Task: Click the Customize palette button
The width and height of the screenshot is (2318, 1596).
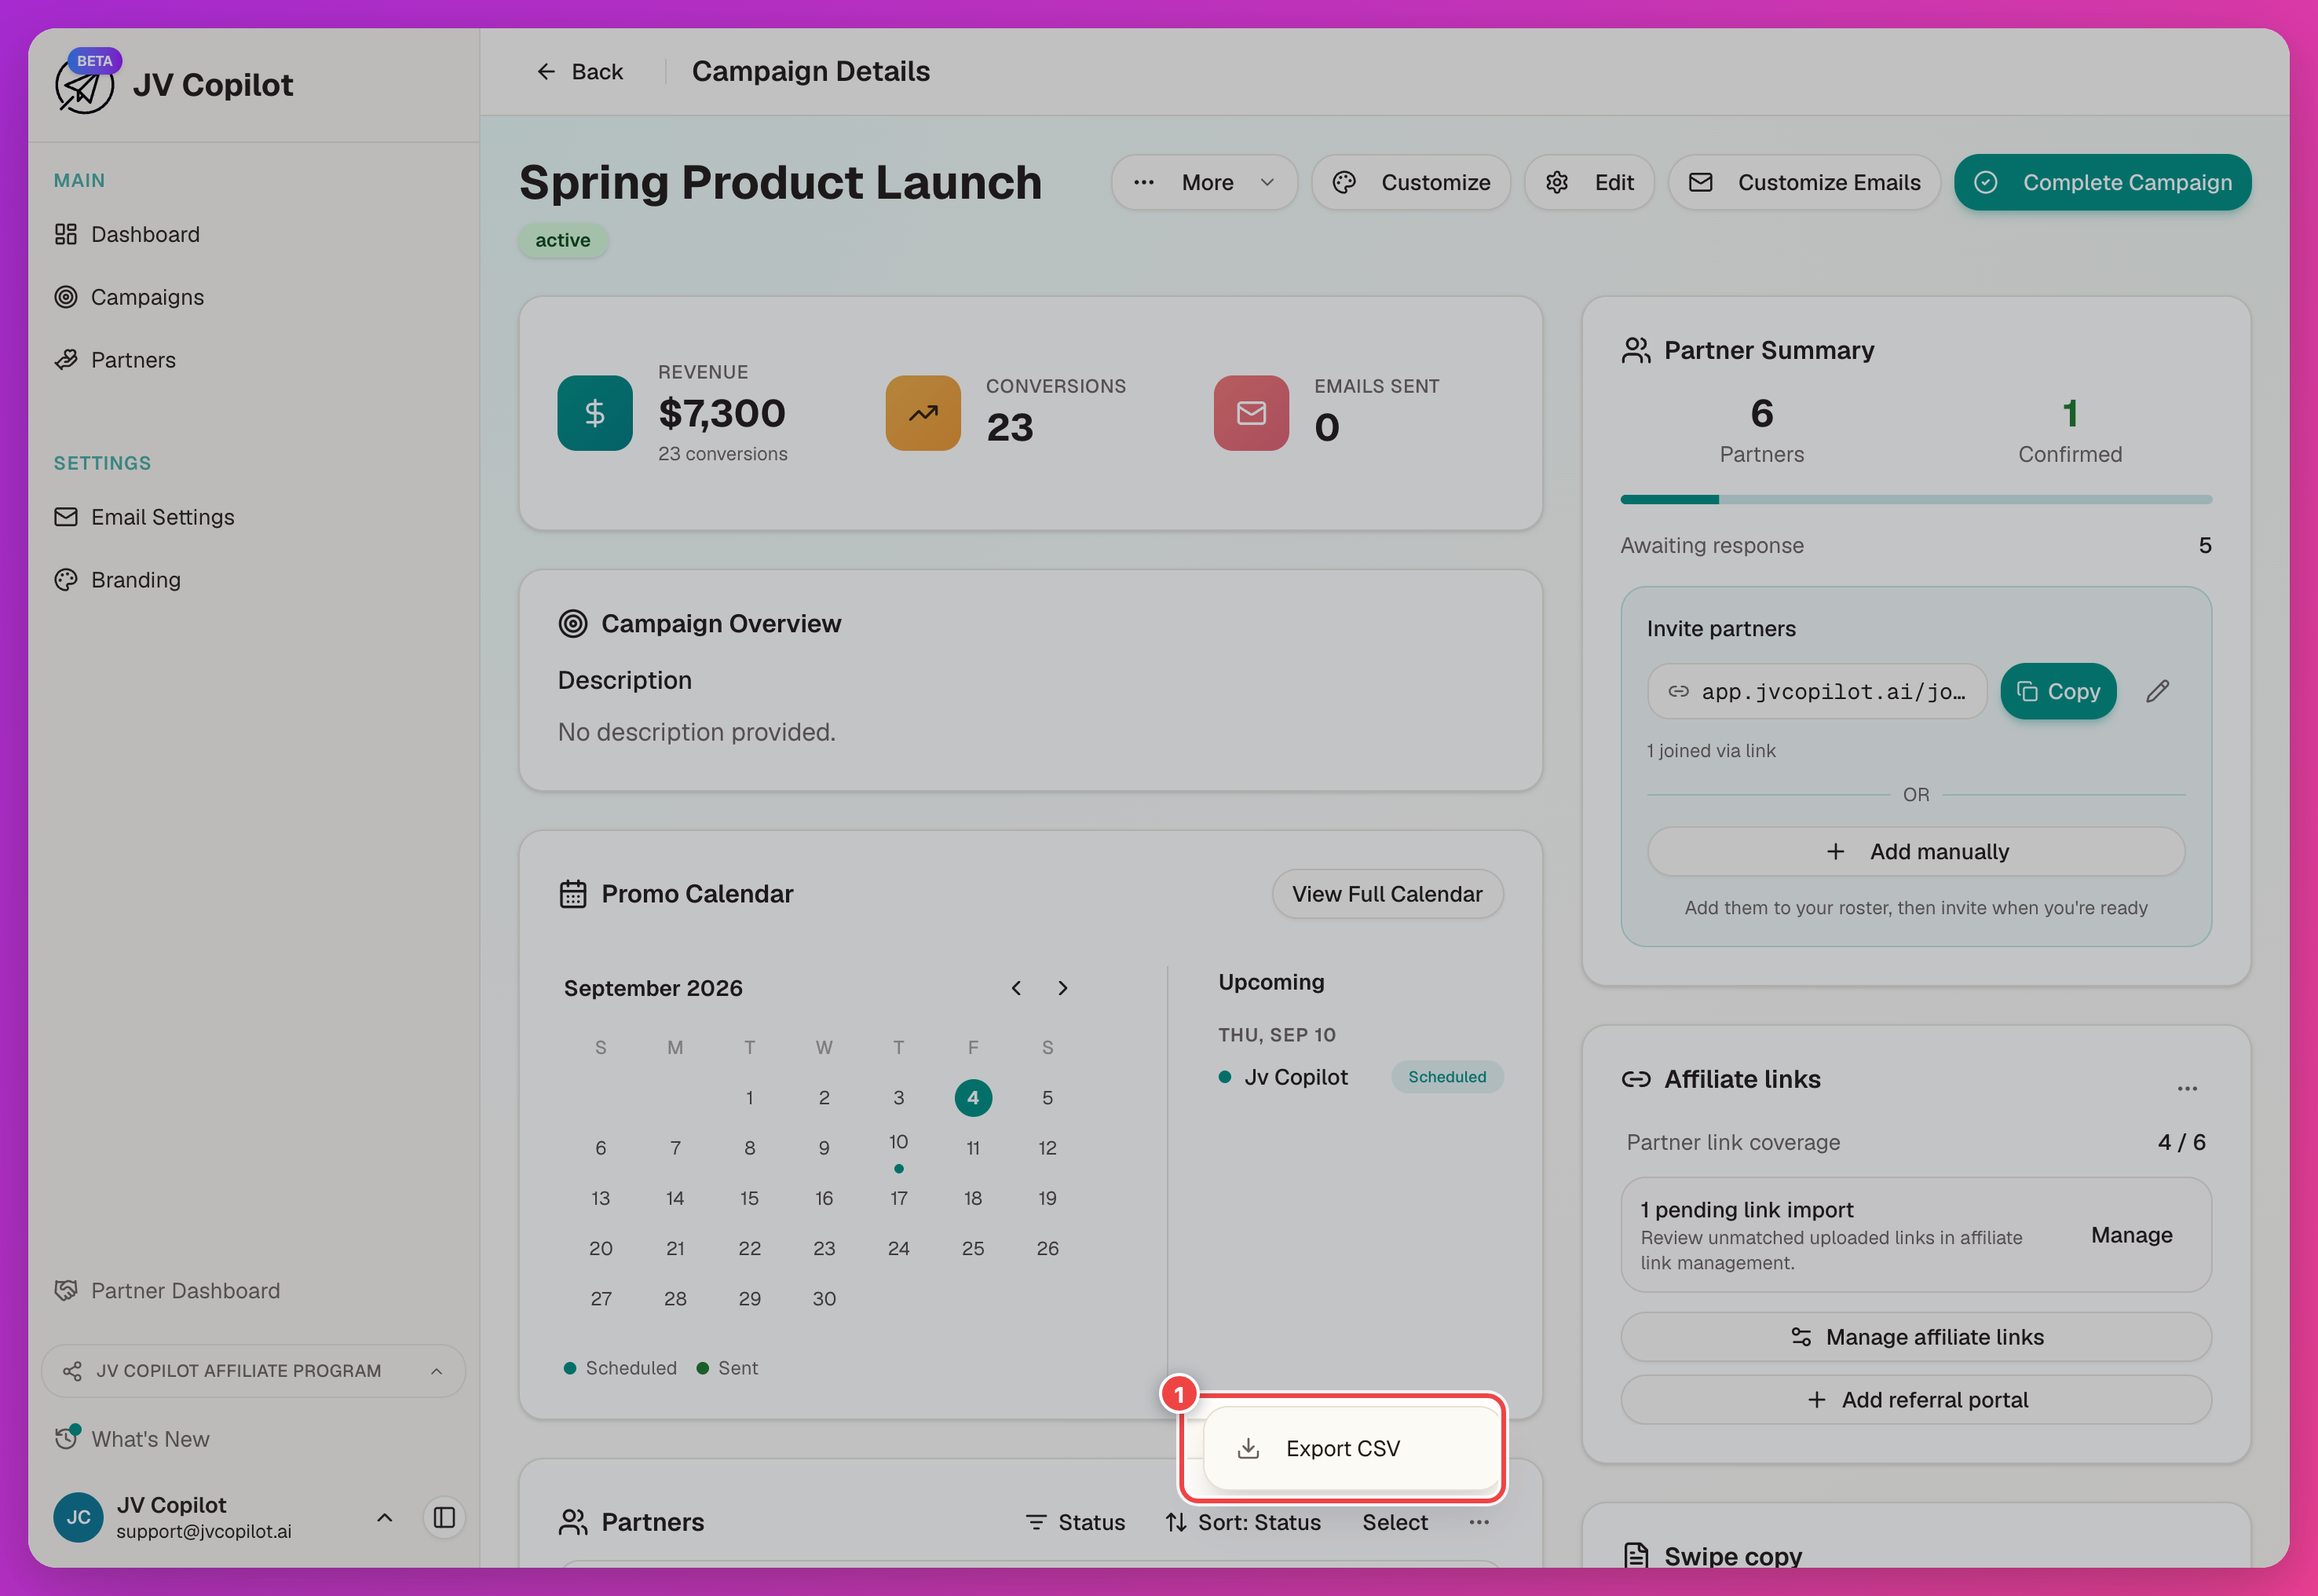Action: (1411, 182)
